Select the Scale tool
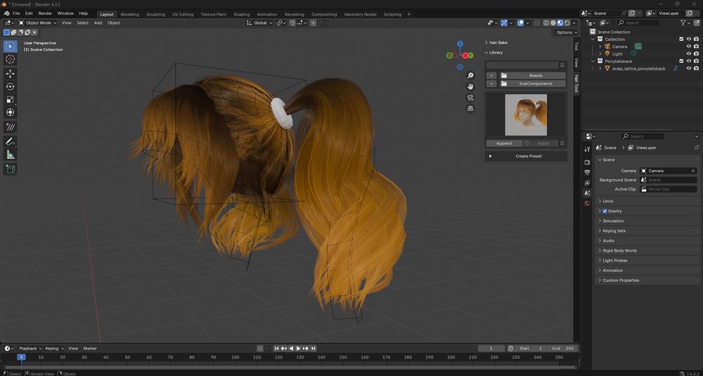This screenshot has width=703, height=376. pyautogui.click(x=11, y=100)
